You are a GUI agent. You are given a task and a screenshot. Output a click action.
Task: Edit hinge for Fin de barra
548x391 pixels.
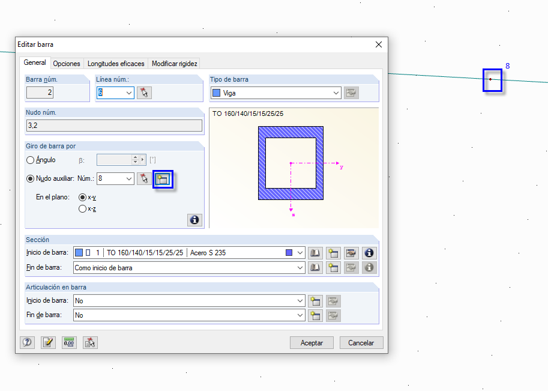pos(333,315)
